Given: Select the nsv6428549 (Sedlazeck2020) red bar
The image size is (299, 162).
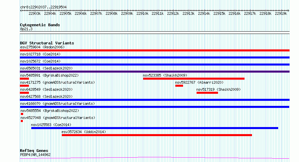Looking at the screenshot, I should coord(25,93).
